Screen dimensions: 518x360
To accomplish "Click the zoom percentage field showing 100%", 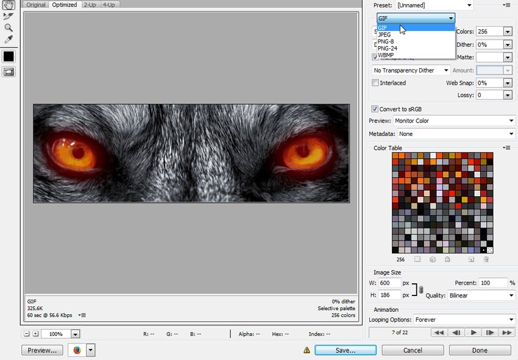I will click(x=56, y=334).
